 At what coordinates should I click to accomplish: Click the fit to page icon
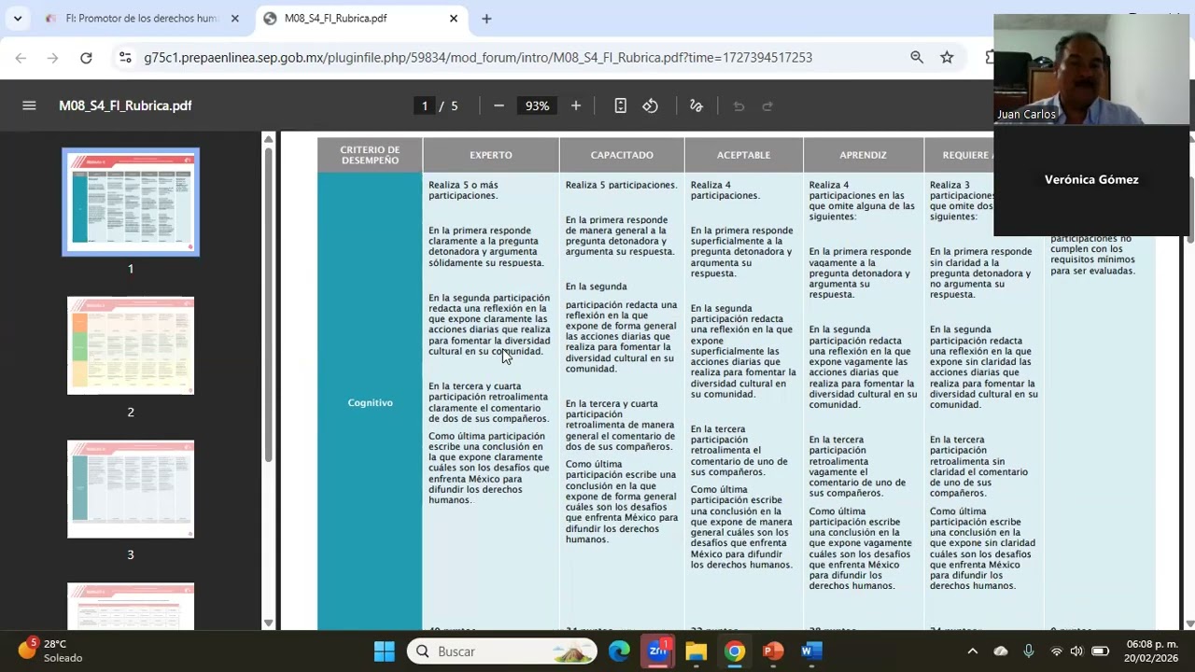point(620,105)
